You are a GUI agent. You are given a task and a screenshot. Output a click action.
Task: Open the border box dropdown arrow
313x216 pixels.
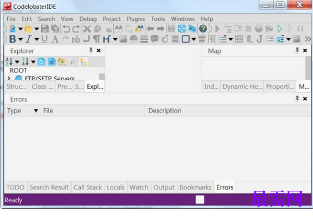click(194, 39)
